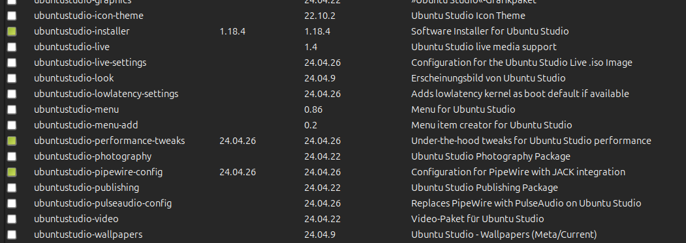The image size is (686, 243).
Task: Click "Video-Paket für Ubuntu Studio" description
Action: (x=478, y=219)
